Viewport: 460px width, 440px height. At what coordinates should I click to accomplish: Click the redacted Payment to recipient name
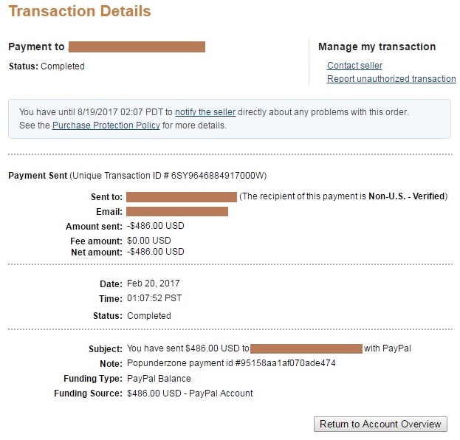137,47
